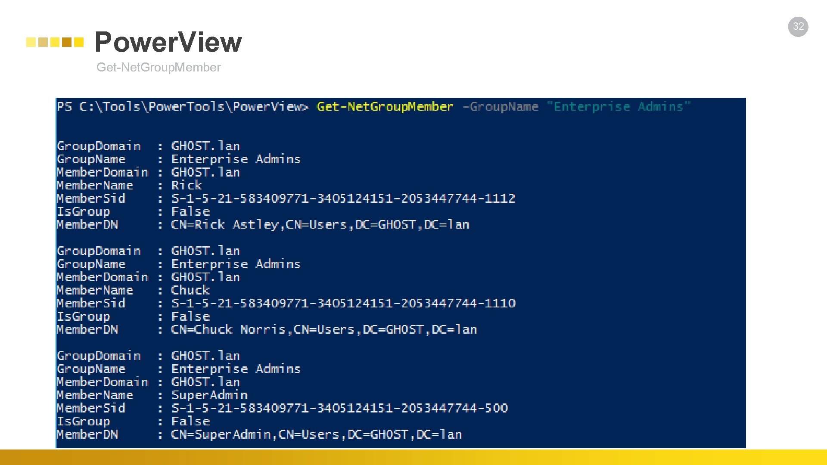Viewport: 827px width, 465px height.
Task: Click the CN=Rick Astley distinguished name
Action: tap(320, 225)
